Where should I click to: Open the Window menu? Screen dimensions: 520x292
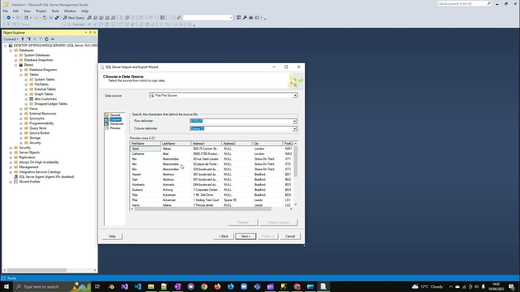[x=70, y=11]
